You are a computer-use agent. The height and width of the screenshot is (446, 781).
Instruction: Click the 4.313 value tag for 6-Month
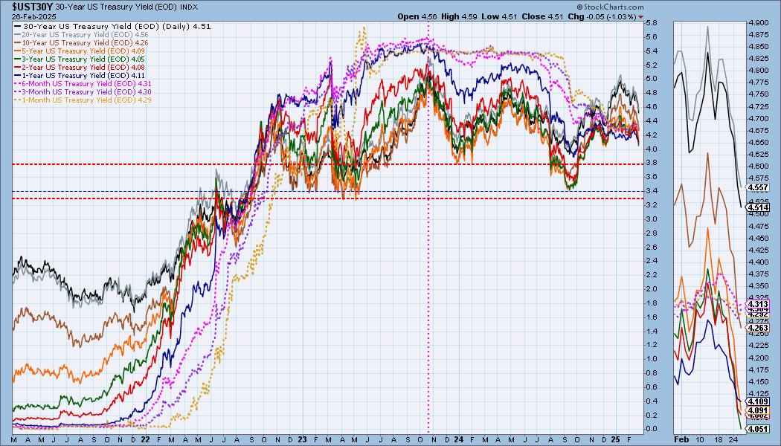pyautogui.click(x=758, y=303)
